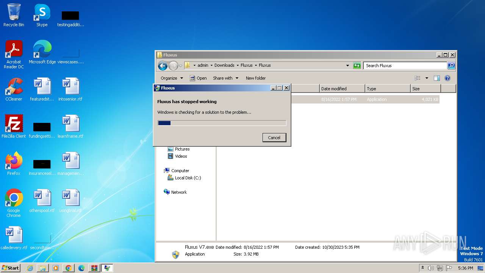Open the recent locations dropdown next to forward arrow

[180, 66]
